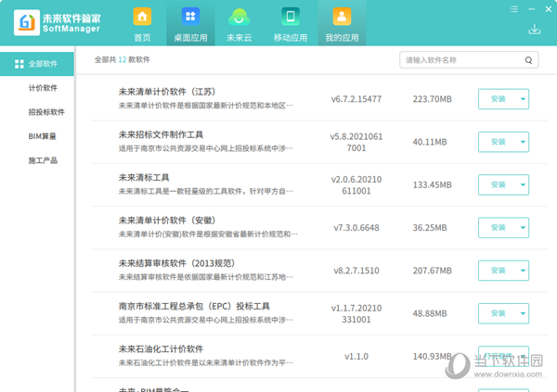Click the download manager icon at top right
The width and height of the screenshot is (557, 392).
coord(535,30)
